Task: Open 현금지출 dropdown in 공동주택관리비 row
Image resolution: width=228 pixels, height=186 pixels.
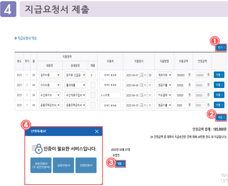Action: click(164, 105)
